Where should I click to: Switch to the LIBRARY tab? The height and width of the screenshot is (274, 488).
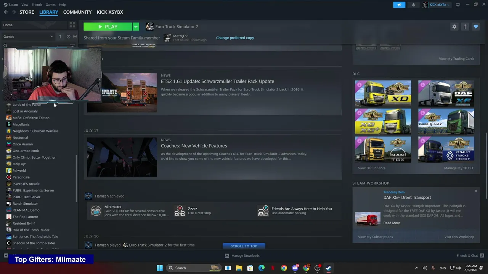coord(49,12)
